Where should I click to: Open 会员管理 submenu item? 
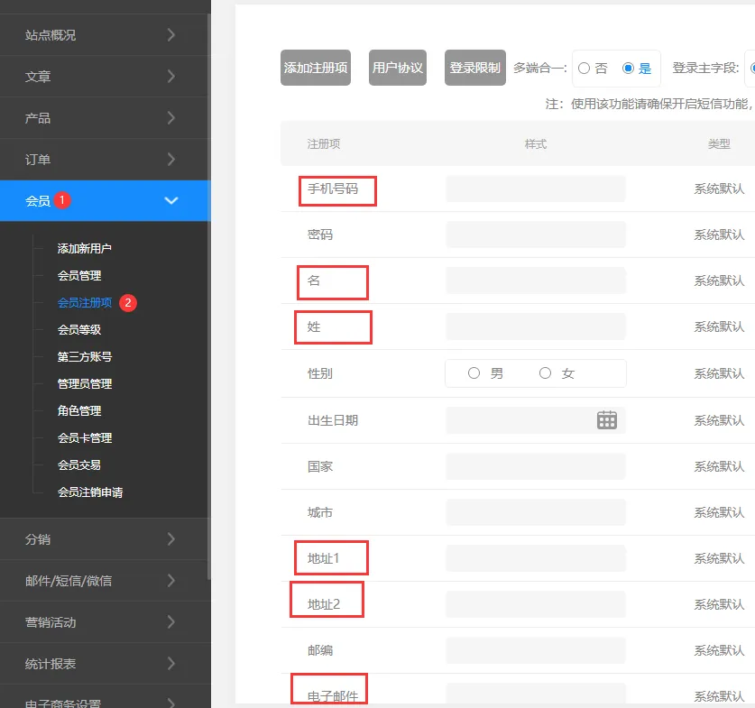[79, 275]
